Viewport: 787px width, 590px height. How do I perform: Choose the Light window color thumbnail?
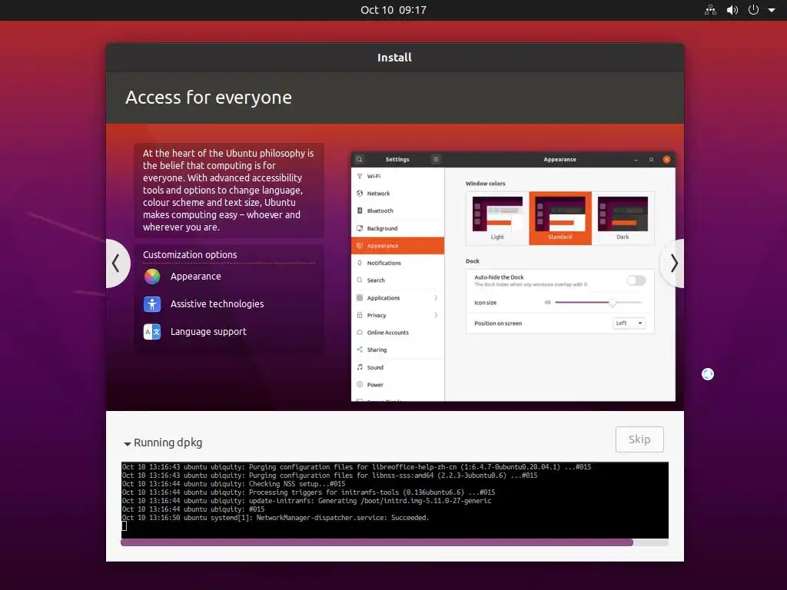coord(497,219)
